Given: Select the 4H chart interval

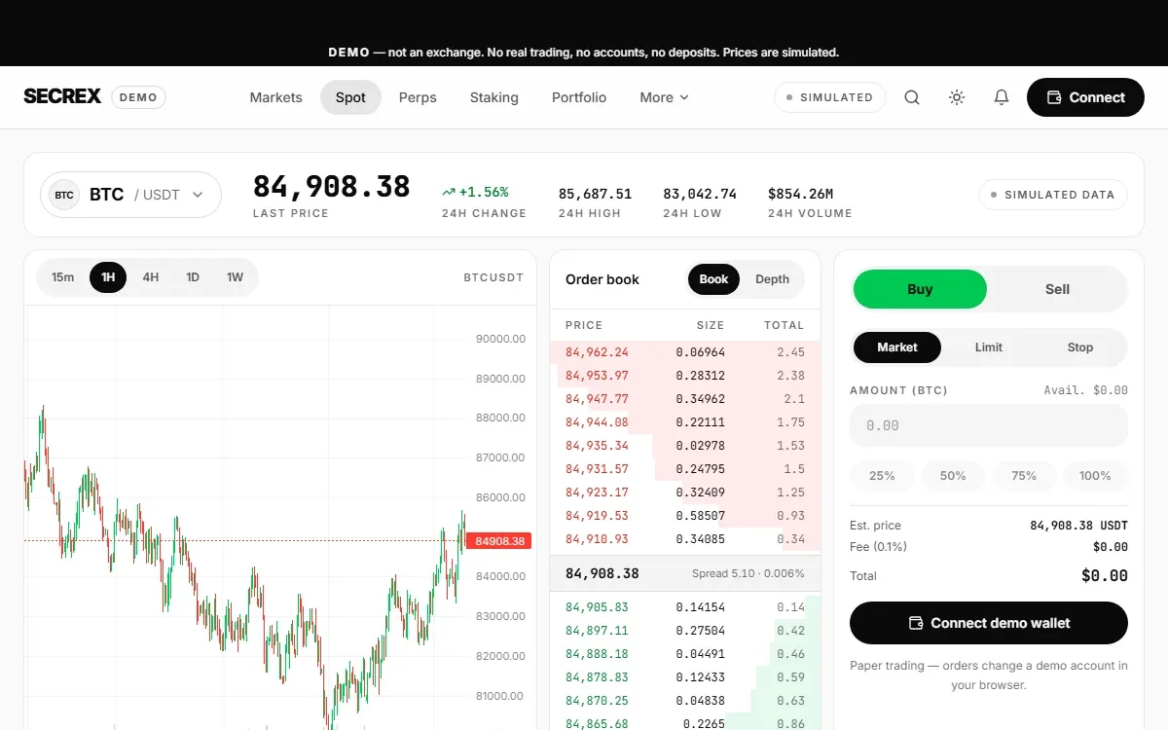Looking at the screenshot, I should [151, 277].
